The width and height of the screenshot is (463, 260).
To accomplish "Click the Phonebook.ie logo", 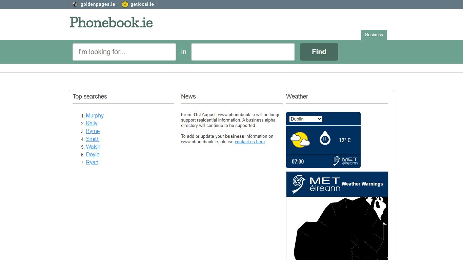I will tap(111, 23).
